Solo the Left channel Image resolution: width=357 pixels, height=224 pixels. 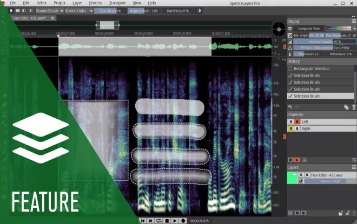[297, 122]
